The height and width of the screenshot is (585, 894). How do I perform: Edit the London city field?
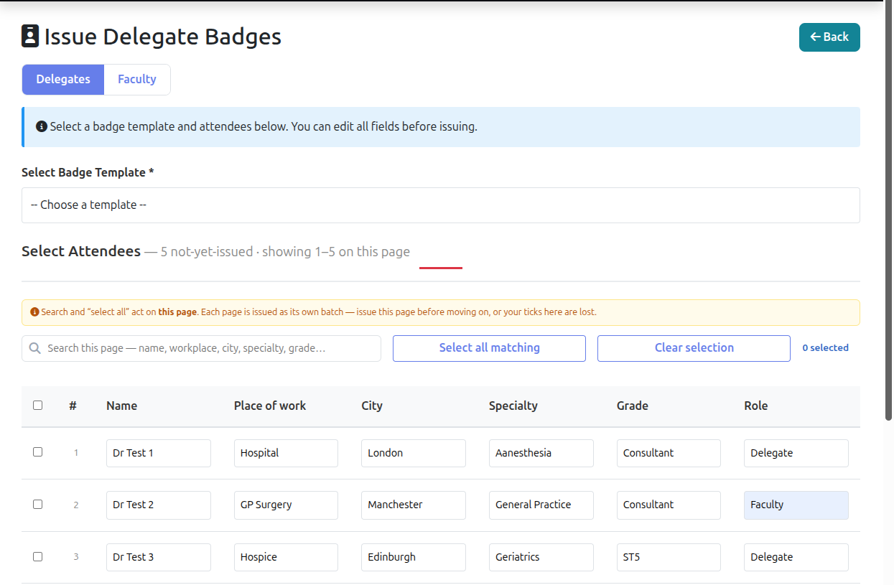coord(414,454)
